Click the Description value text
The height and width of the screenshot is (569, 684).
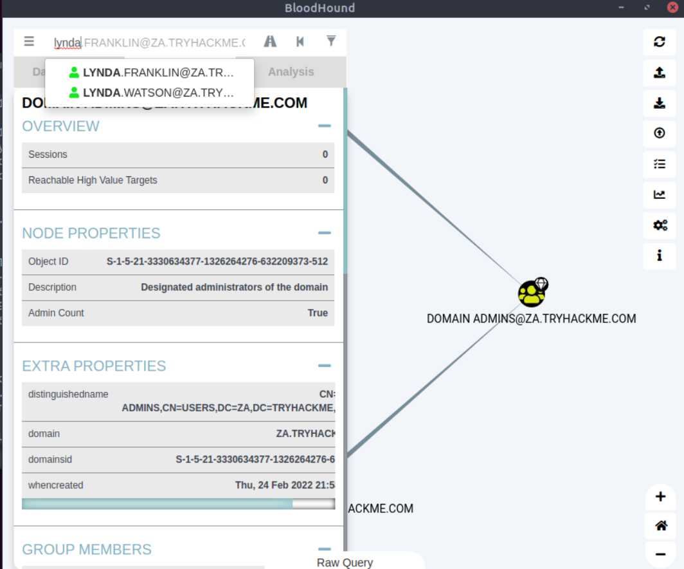point(234,287)
